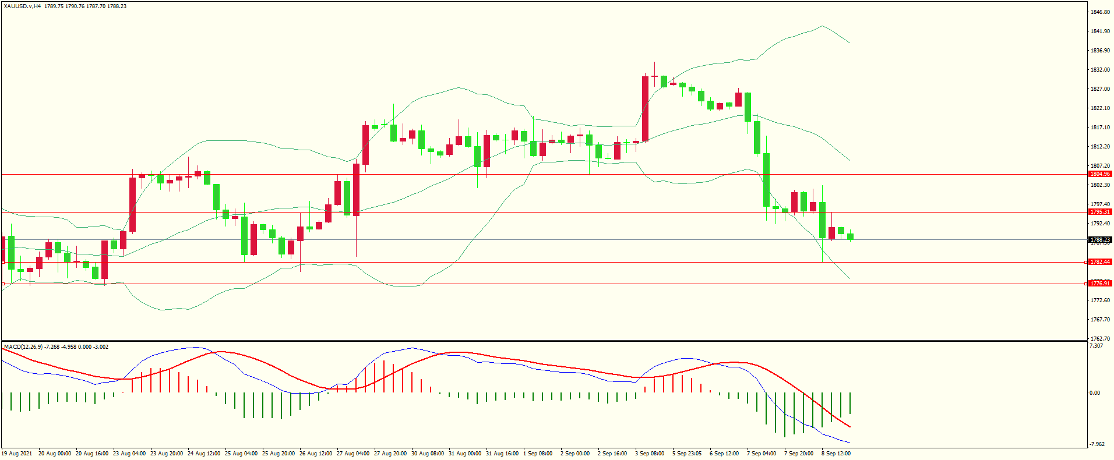Click the 1772.60 price scale label
Viewport: 1114px width, 460px height.
(1100, 300)
